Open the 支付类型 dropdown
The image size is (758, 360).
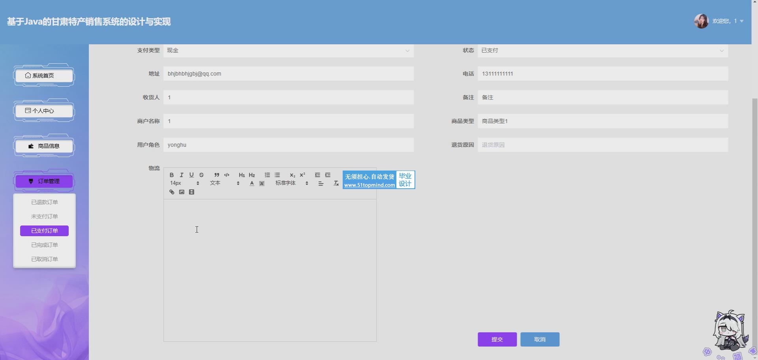point(288,51)
